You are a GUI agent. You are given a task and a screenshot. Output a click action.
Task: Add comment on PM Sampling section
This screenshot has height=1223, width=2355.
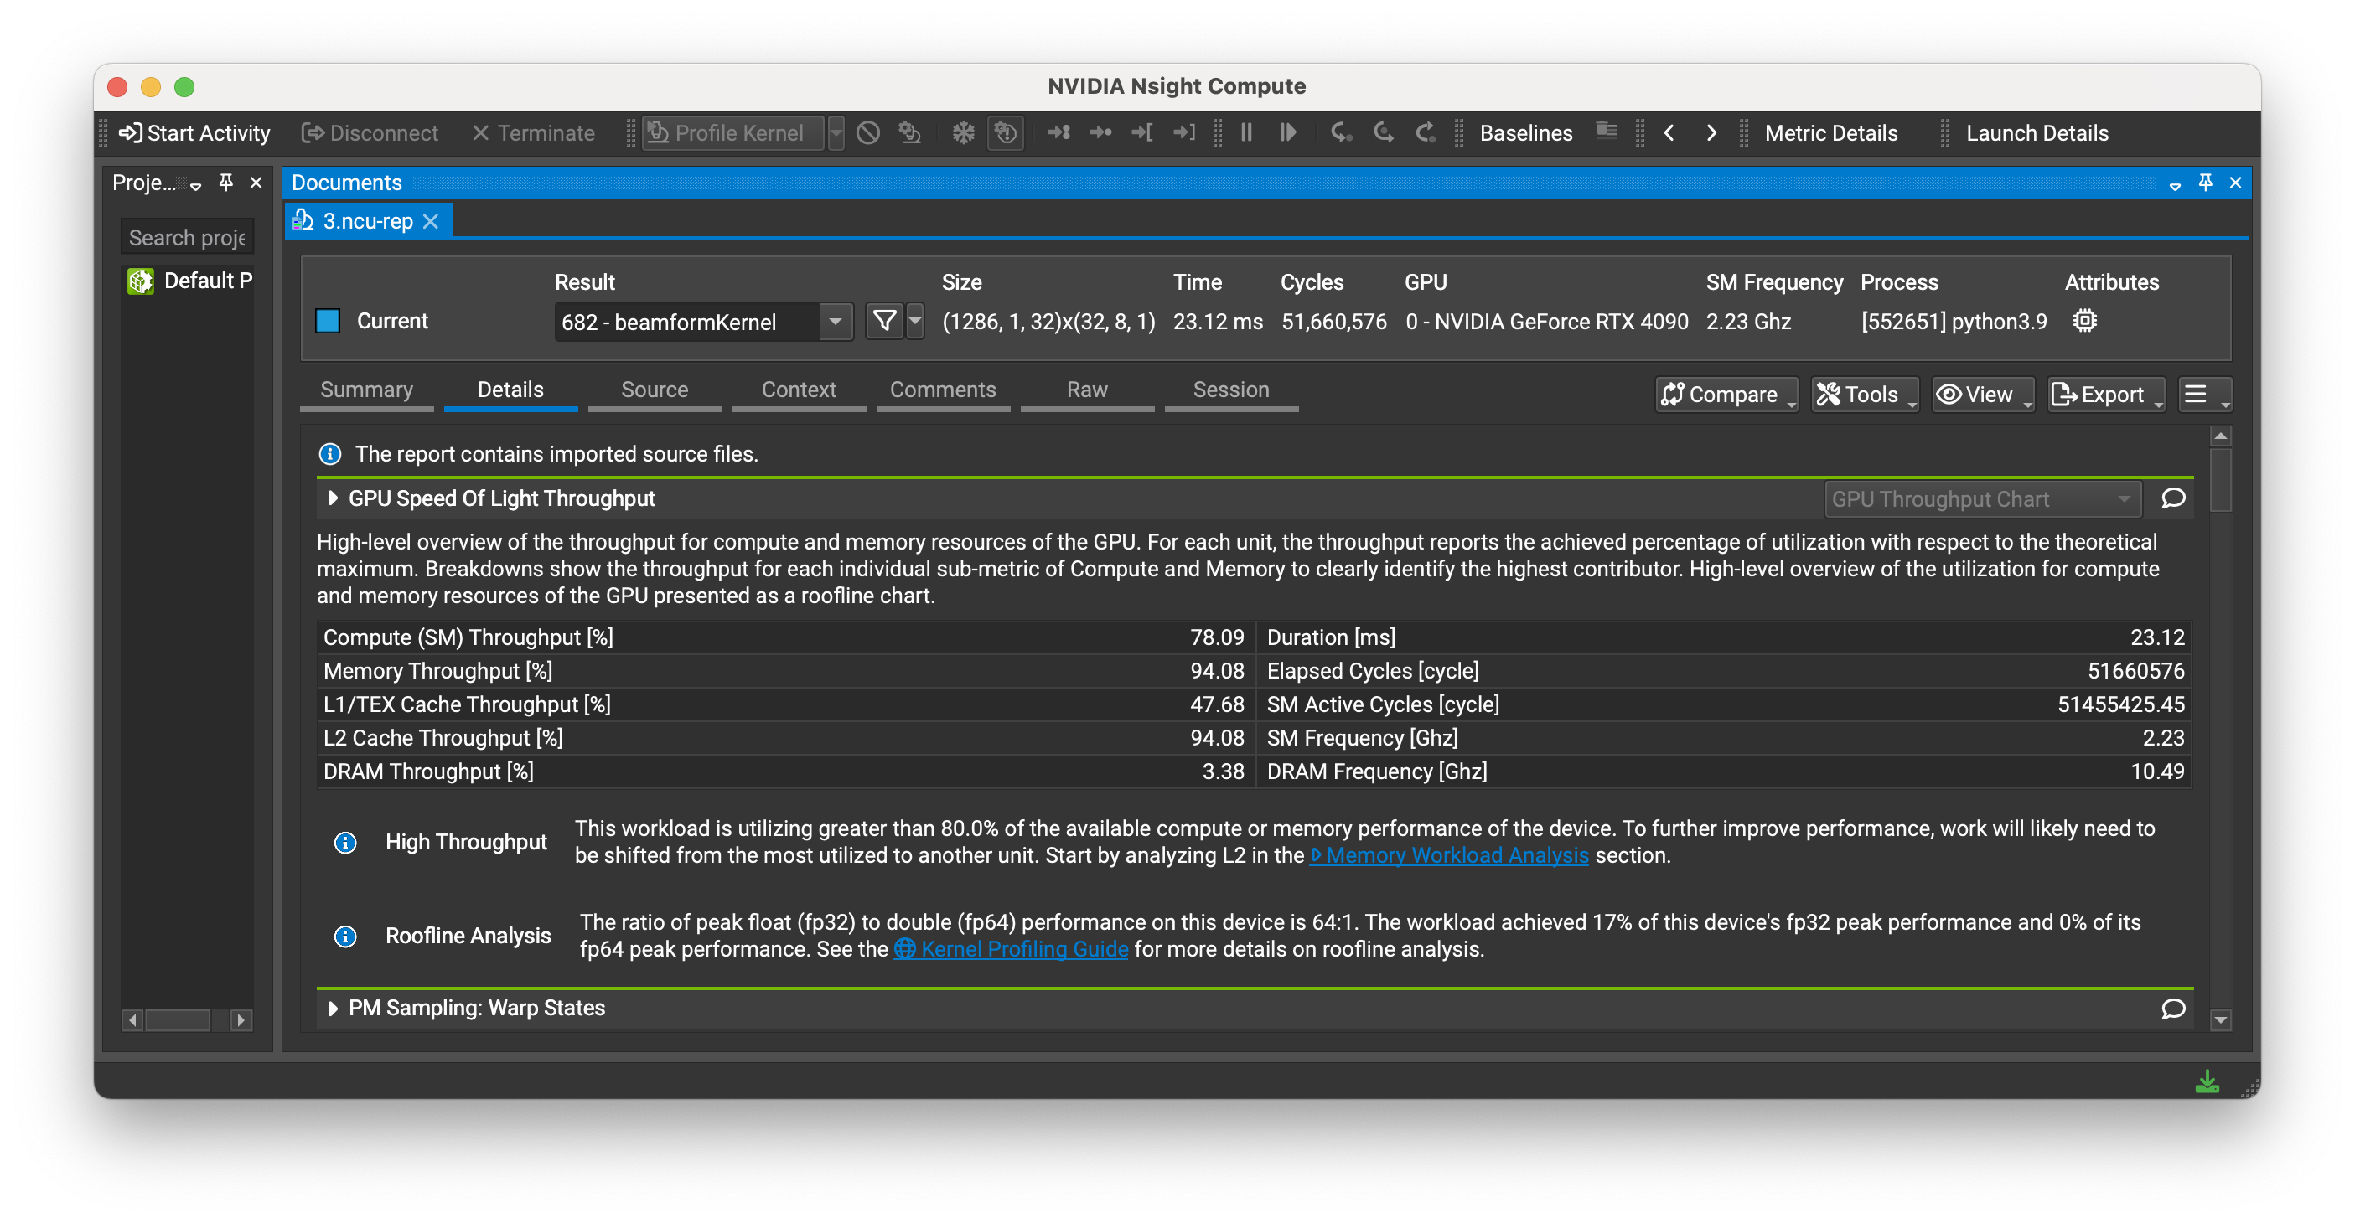click(2173, 1009)
